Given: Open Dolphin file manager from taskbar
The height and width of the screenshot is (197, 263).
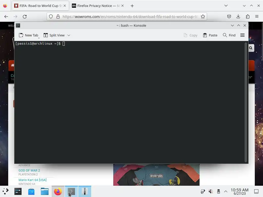Looking at the screenshot, I should (45, 191).
